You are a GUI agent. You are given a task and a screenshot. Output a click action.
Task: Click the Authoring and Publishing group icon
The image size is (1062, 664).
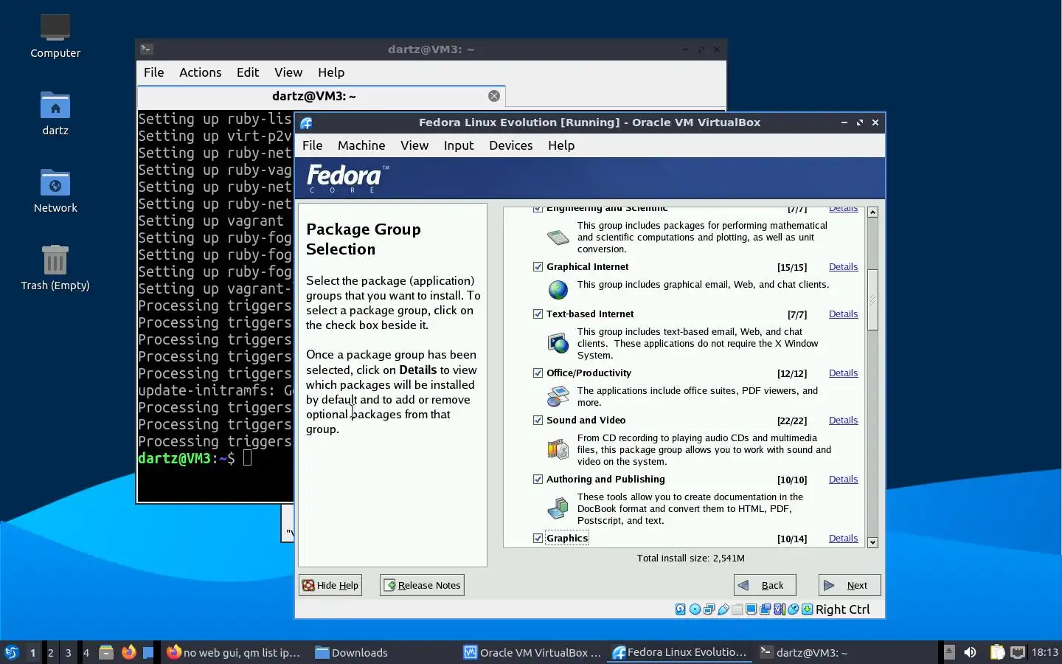point(558,508)
